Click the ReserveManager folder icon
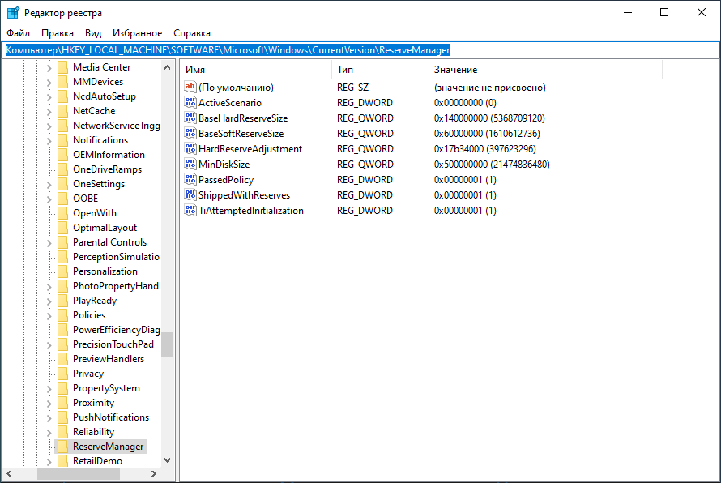The height and width of the screenshot is (483, 721). point(63,447)
